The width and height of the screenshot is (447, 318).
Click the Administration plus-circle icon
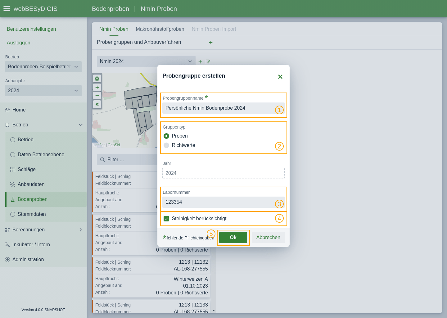click(7, 260)
